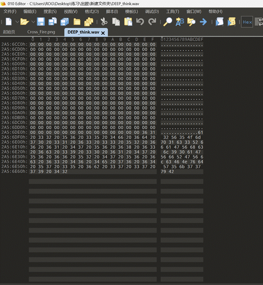Viewport: 263px width, 285px height.
Task: Click the Undo arrow icon
Action: 140,22
